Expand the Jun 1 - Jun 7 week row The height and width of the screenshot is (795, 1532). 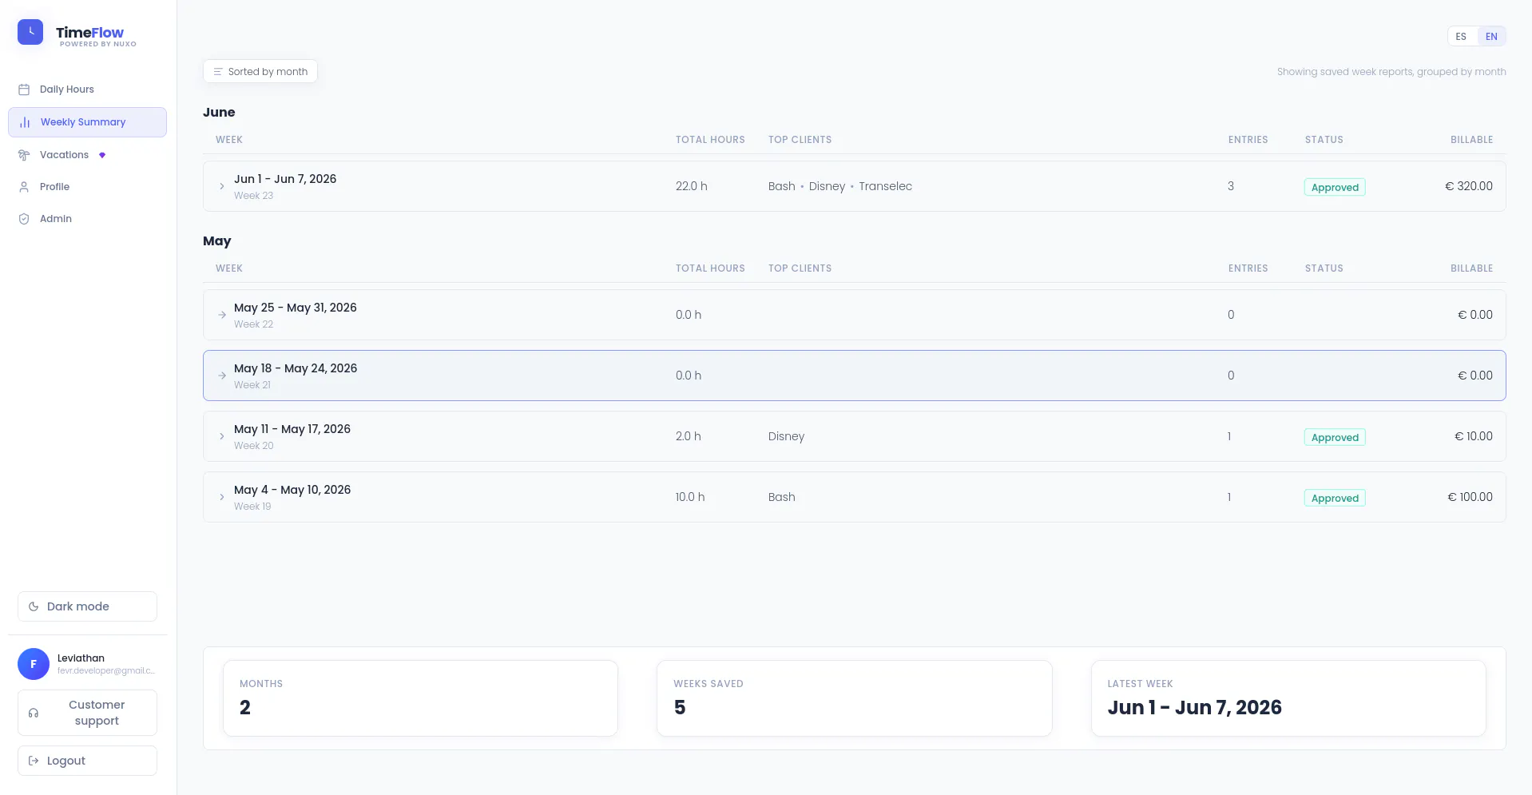(222, 186)
